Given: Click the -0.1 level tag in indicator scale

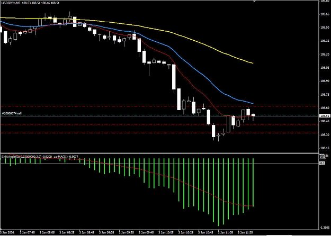Looking at the screenshot, I should 322,163.
